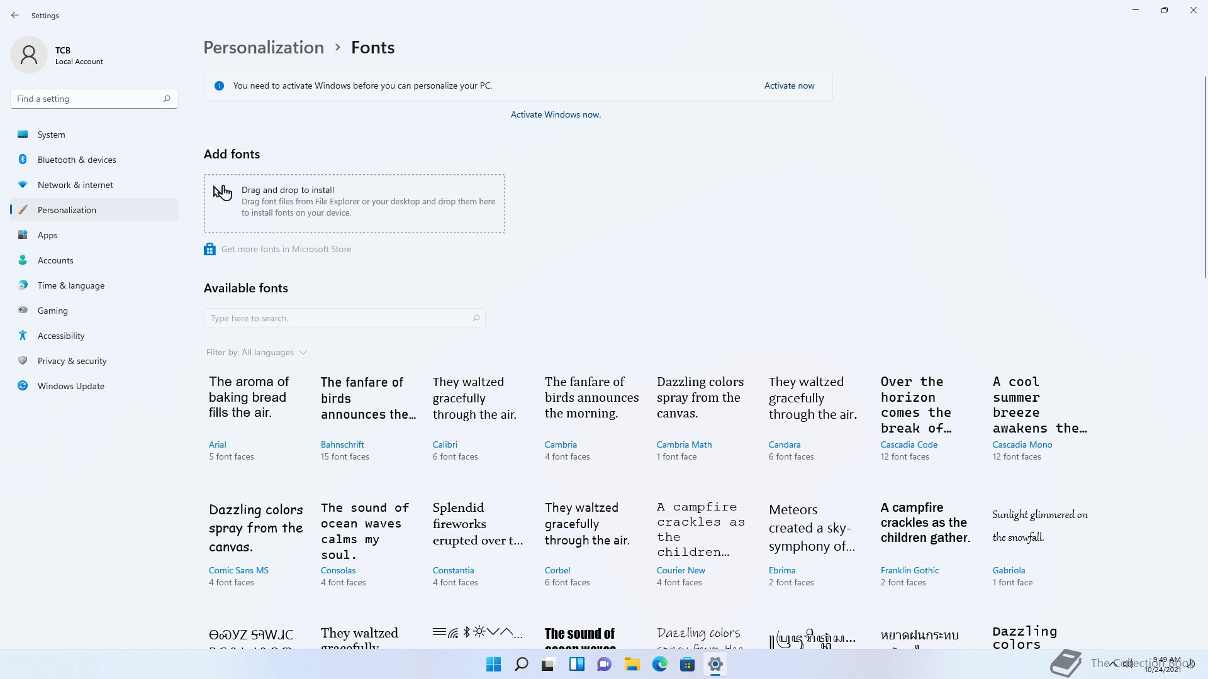The image size is (1208, 679).
Task: Open the TCB user account avatar
Action: 29,55
